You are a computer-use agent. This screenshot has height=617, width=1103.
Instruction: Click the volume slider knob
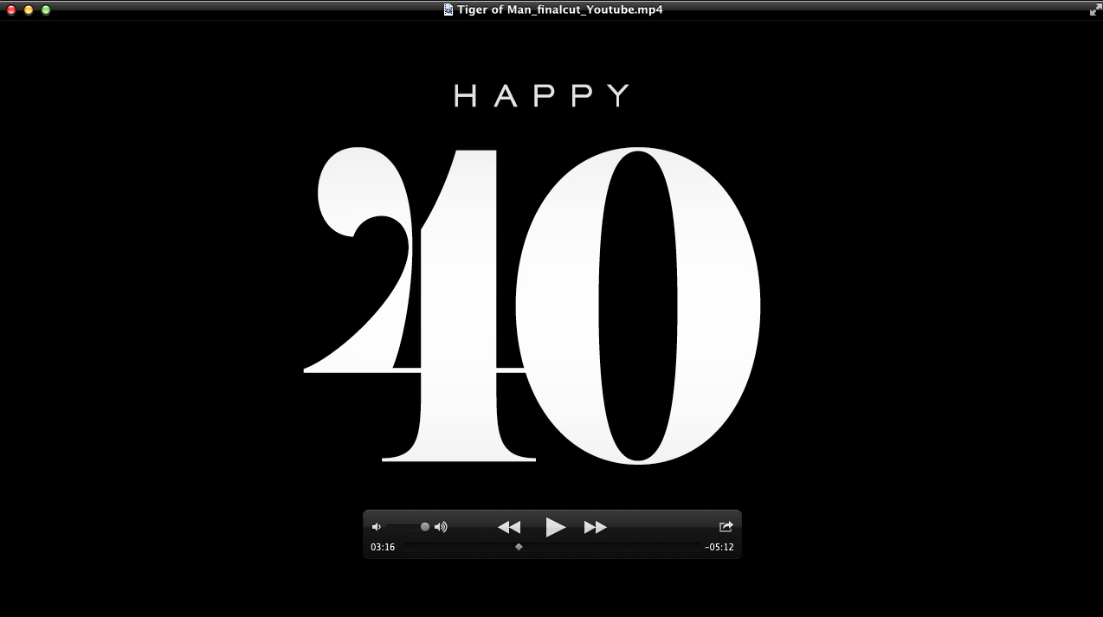(x=425, y=527)
